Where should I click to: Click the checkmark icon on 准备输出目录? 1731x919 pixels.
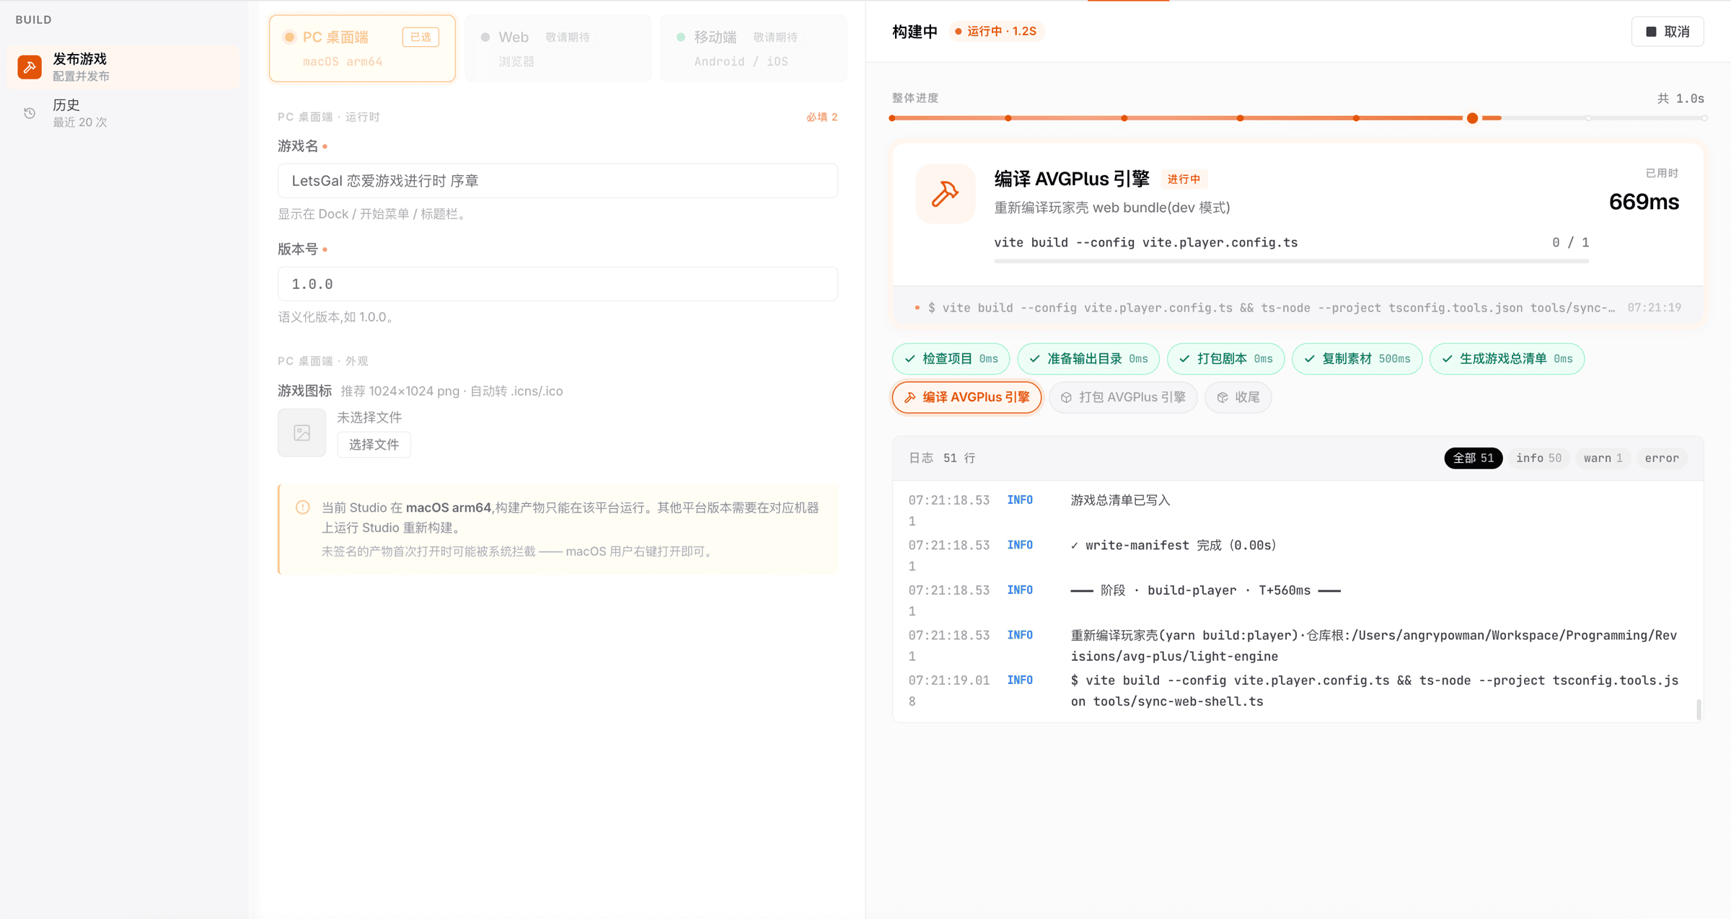click(x=1035, y=359)
